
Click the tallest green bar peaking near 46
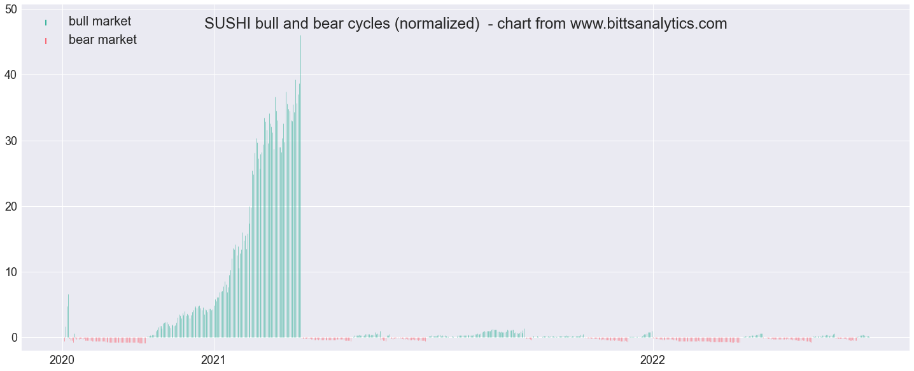coord(300,186)
